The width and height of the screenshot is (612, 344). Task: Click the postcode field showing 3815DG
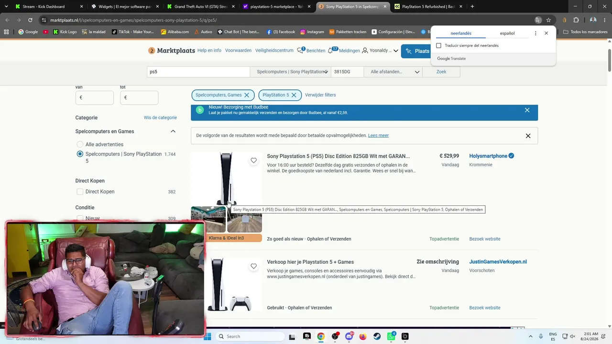tap(348, 72)
